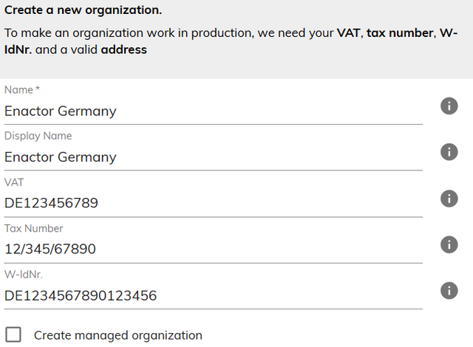Click the 'Name *' field label
This screenshot has width=473, height=347.
(21, 90)
